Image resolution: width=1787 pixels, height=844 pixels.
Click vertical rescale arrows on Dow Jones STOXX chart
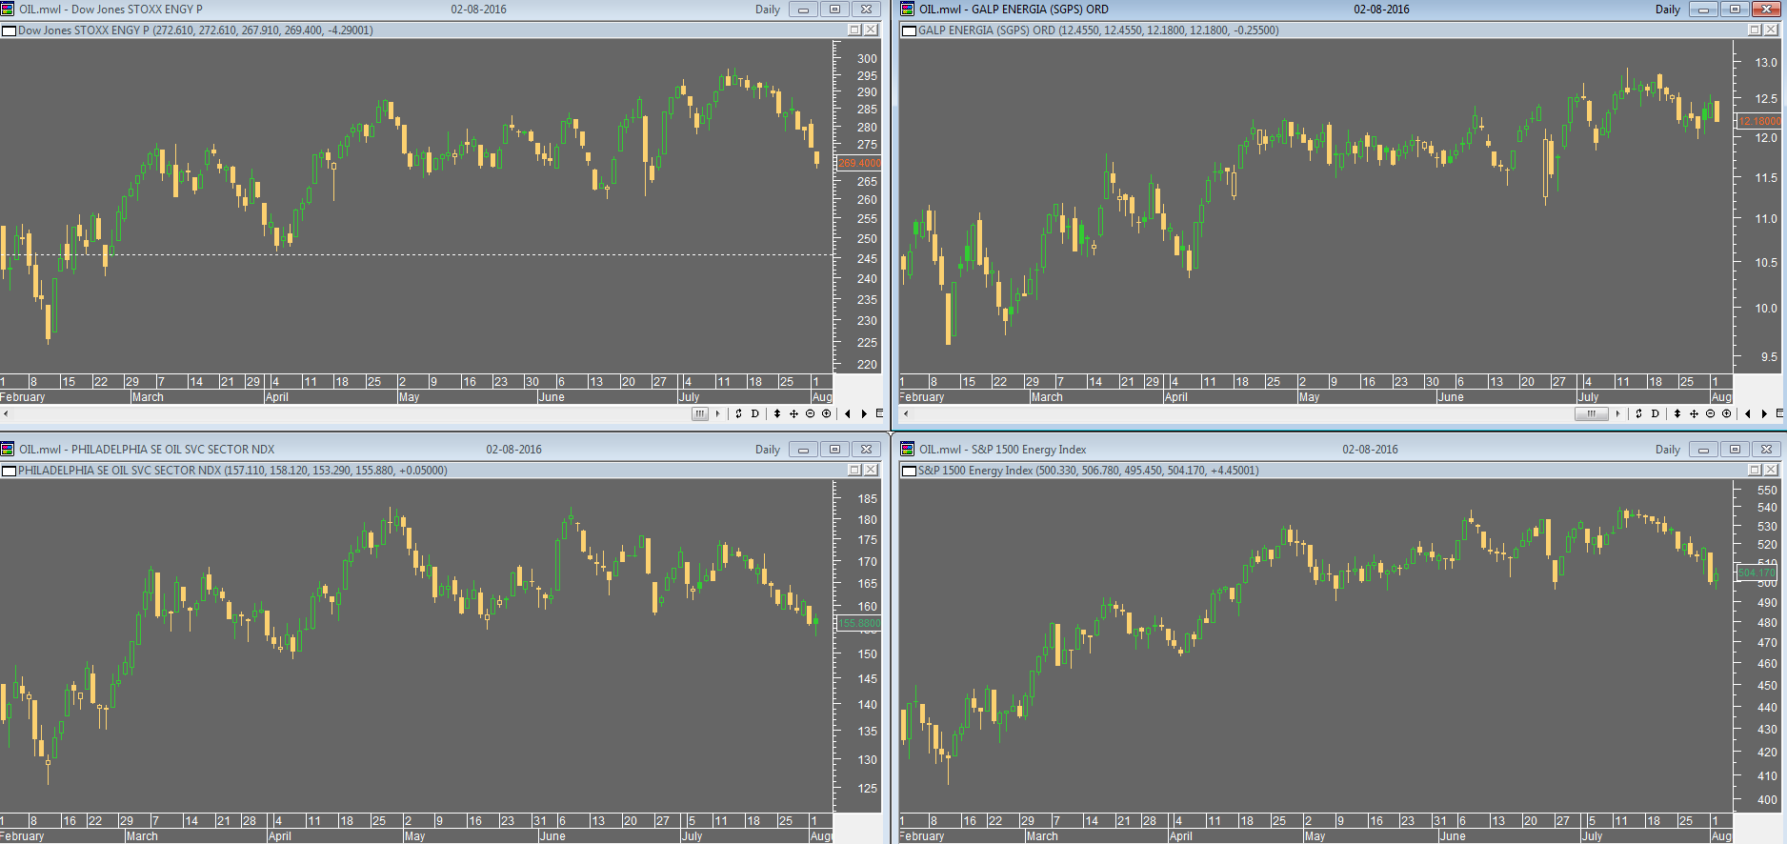pyautogui.click(x=777, y=413)
